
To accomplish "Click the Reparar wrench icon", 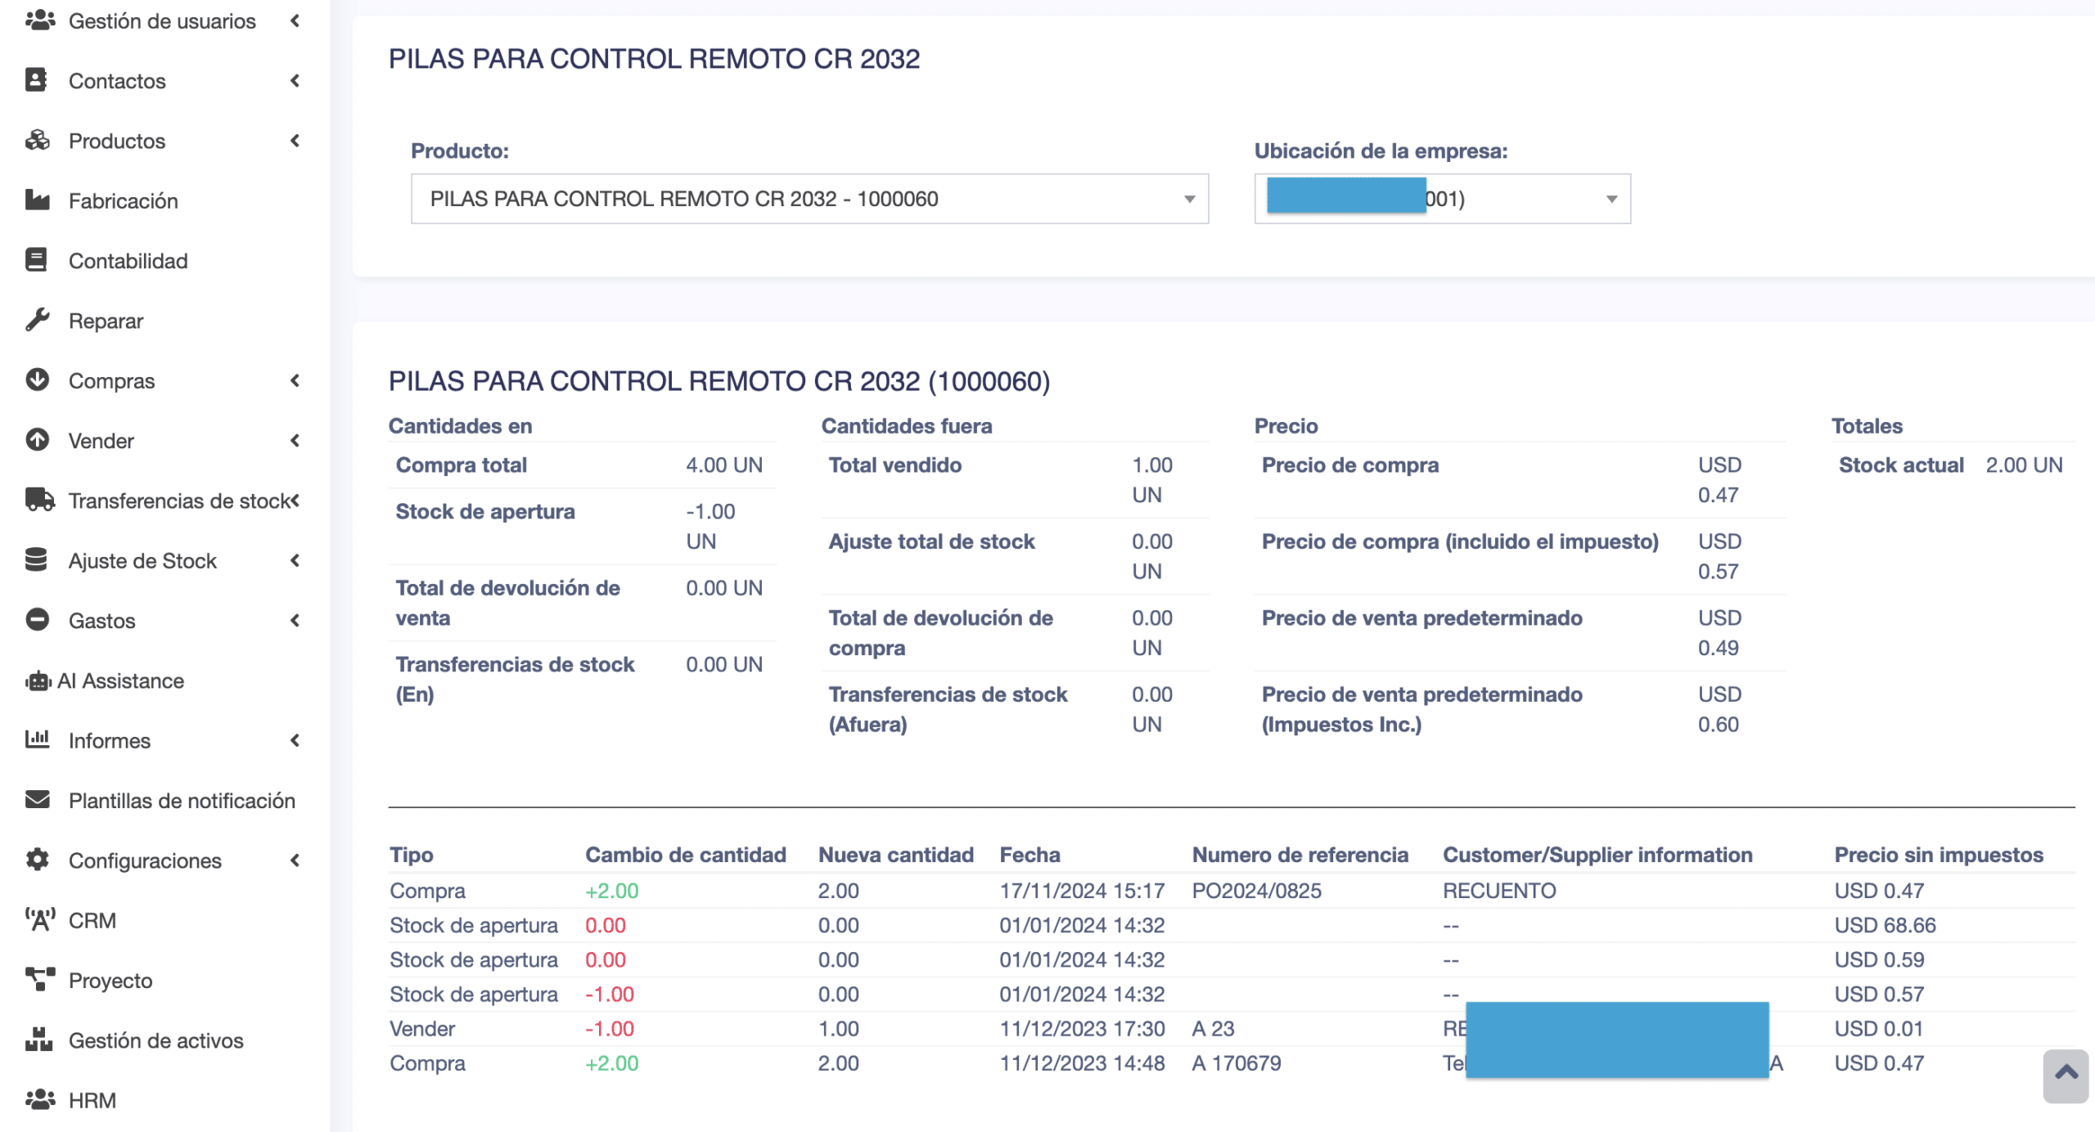I will tap(37, 320).
